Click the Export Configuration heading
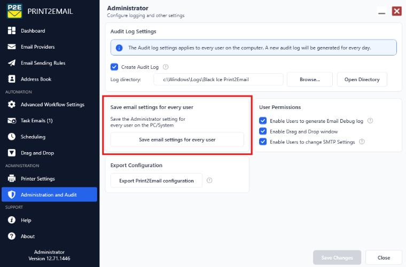The height and width of the screenshot is (267, 406). point(136,166)
